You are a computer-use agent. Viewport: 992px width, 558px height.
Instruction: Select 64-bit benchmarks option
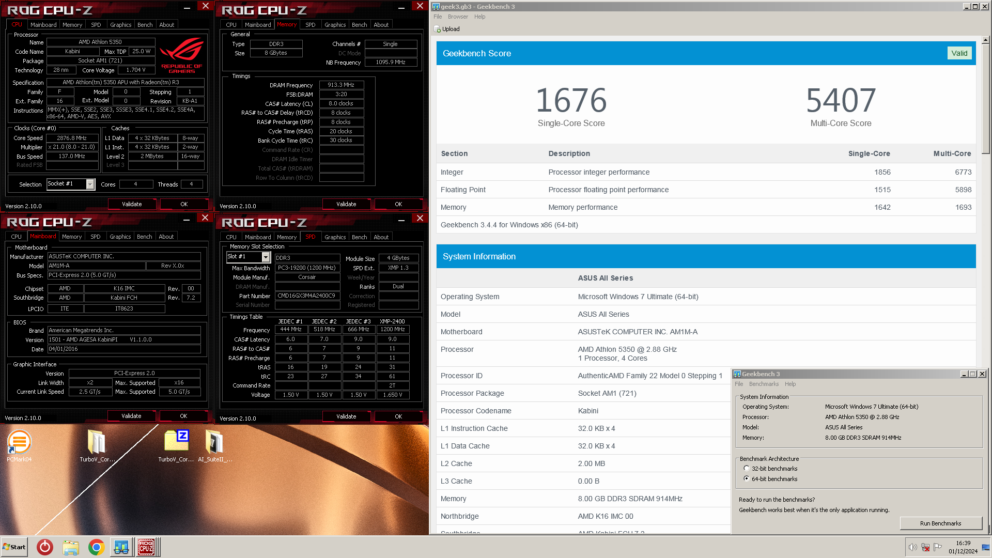(x=746, y=479)
